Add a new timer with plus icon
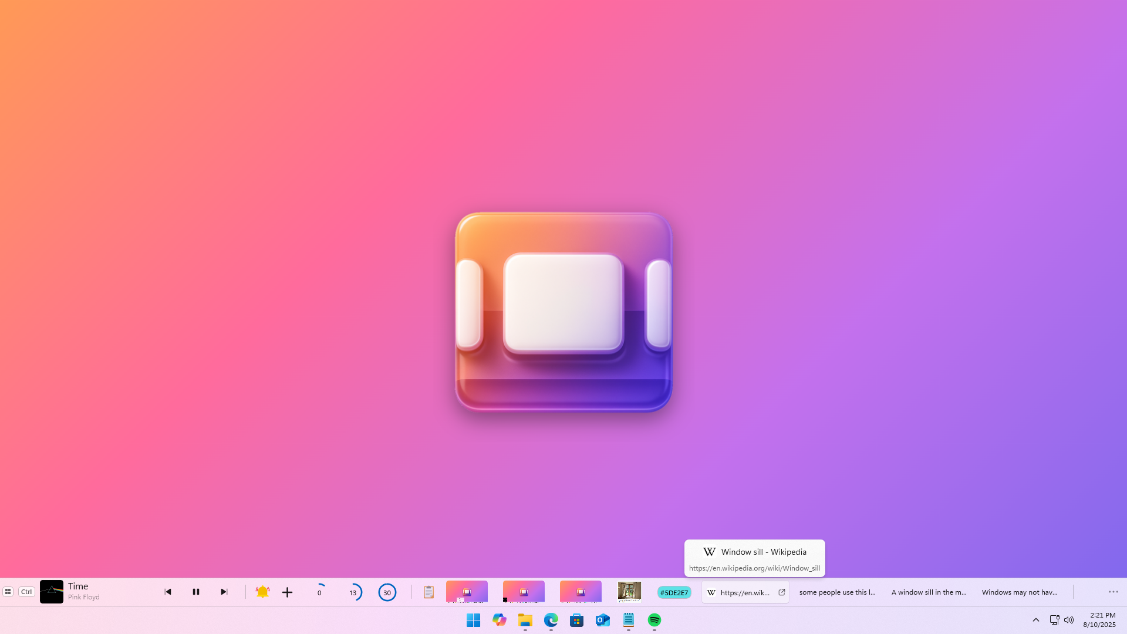 click(287, 592)
